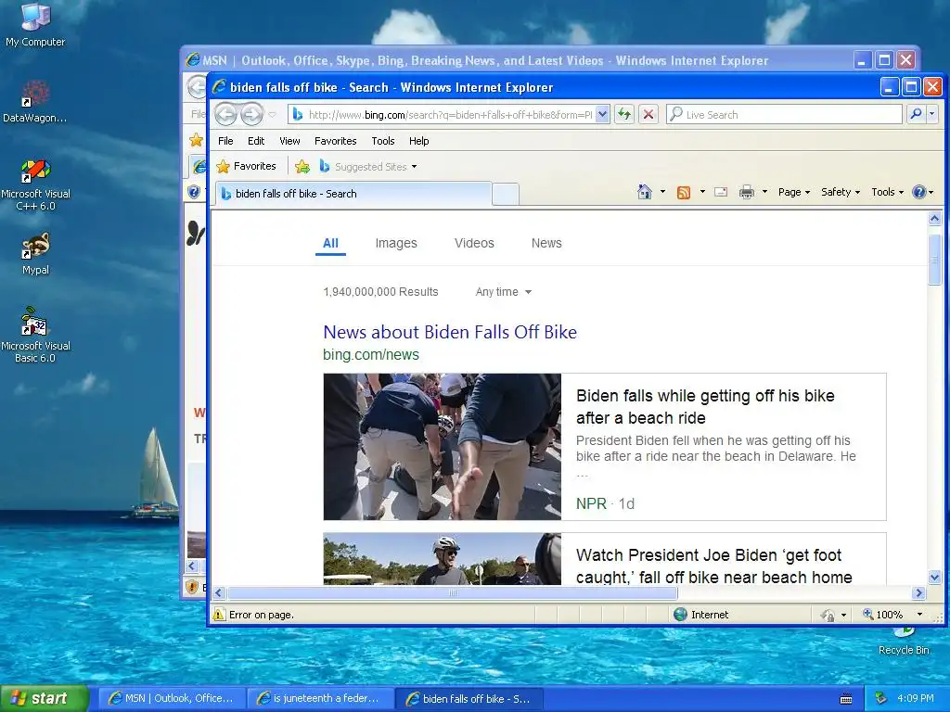The width and height of the screenshot is (950, 712).
Task: Open News about Biden Falls Off Bike link
Action: (x=450, y=332)
